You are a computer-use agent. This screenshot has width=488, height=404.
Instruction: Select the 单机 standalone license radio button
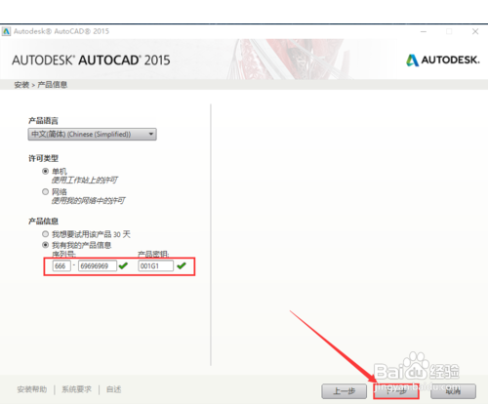pos(46,171)
